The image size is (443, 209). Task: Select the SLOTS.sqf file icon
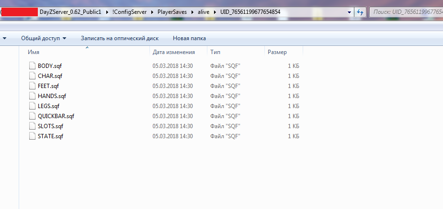click(x=32, y=126)
